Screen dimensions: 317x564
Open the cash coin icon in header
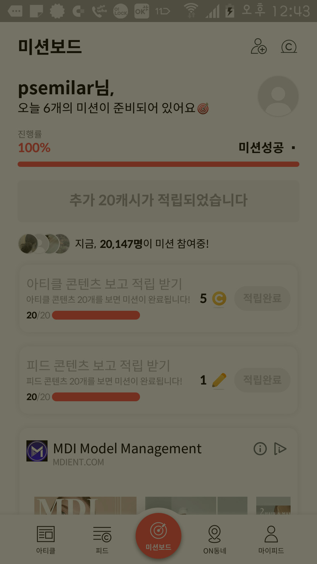coord(289,47)
